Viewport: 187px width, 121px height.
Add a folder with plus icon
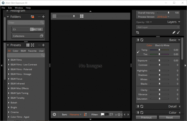tap(43, 17)
